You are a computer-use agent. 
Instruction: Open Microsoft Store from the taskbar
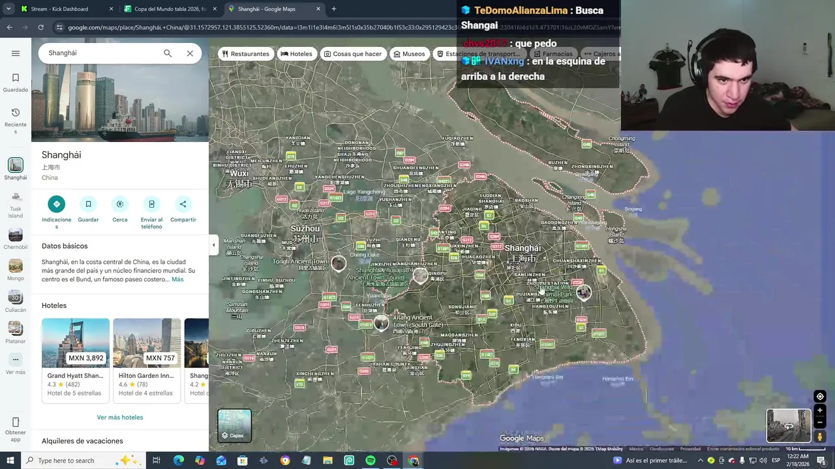tap(242, 461)
